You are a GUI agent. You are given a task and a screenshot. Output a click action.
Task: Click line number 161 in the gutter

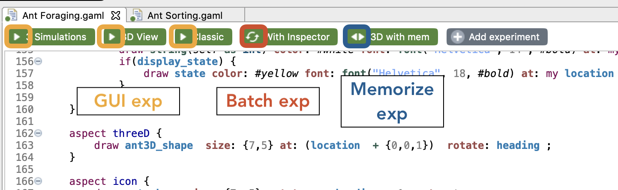25,122
